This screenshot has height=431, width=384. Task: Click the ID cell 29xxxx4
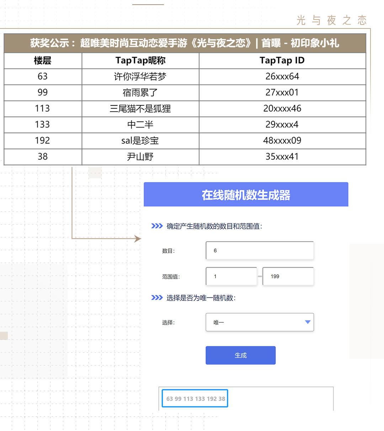coord(282,125)
